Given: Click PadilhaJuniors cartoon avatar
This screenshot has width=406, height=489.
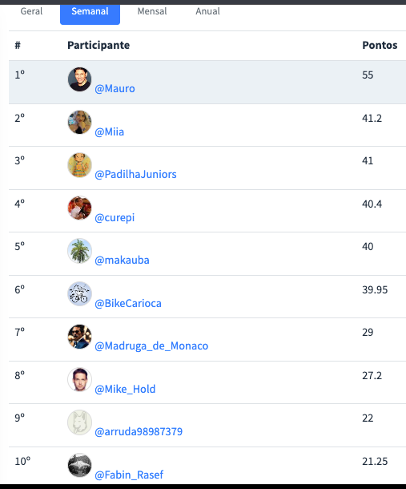Looking at the screenshot, I should [80, 165].
